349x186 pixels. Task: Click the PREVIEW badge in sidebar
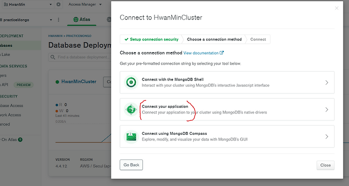click(24, 85)
